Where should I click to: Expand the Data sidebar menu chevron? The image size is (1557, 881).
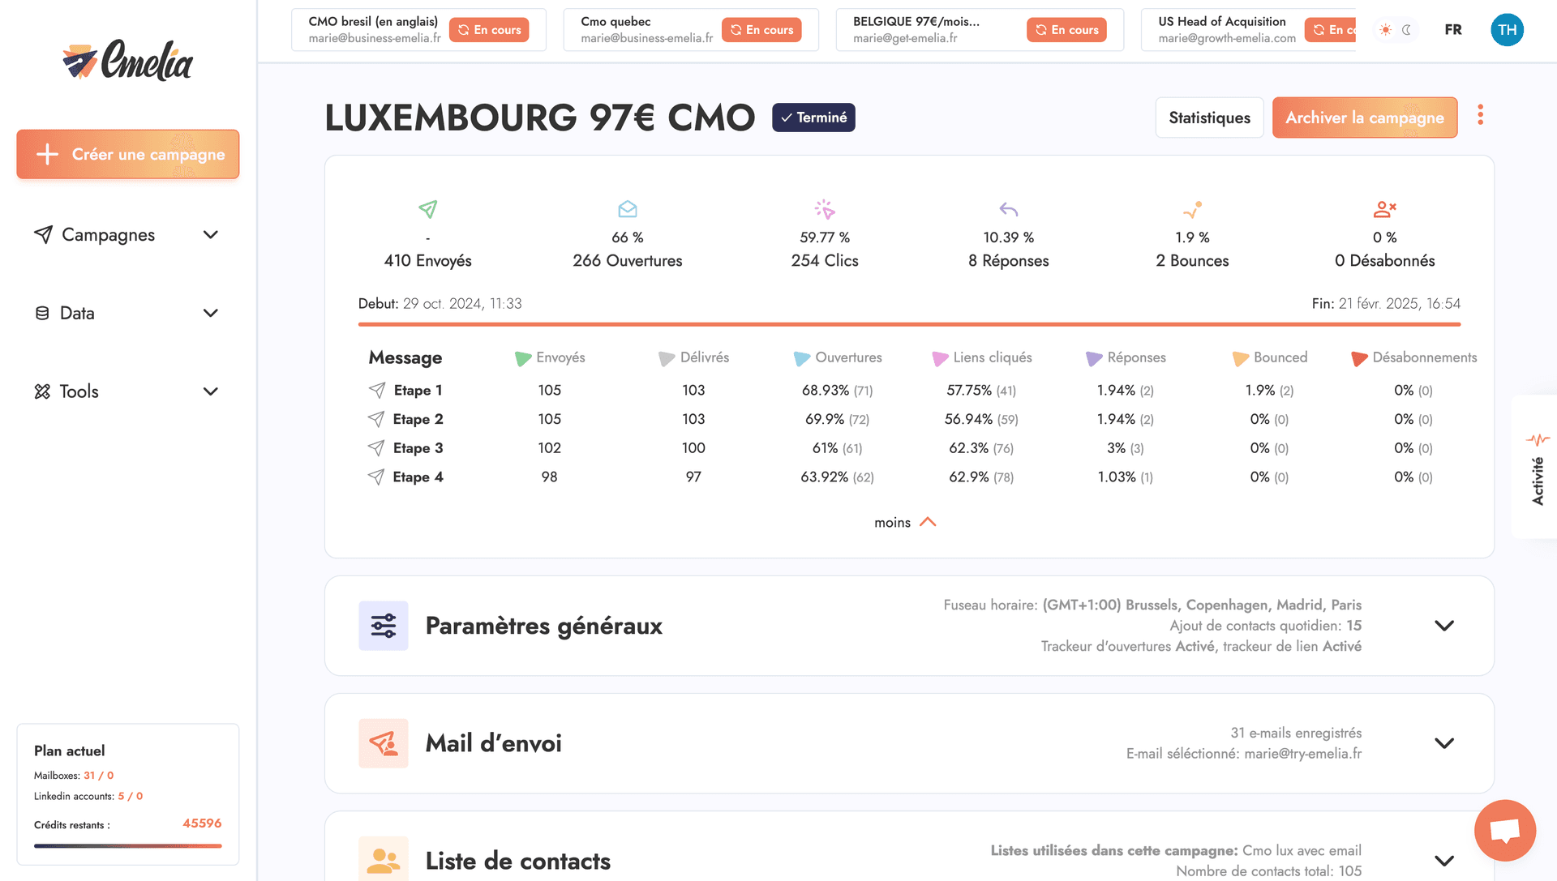pos(211,313)
